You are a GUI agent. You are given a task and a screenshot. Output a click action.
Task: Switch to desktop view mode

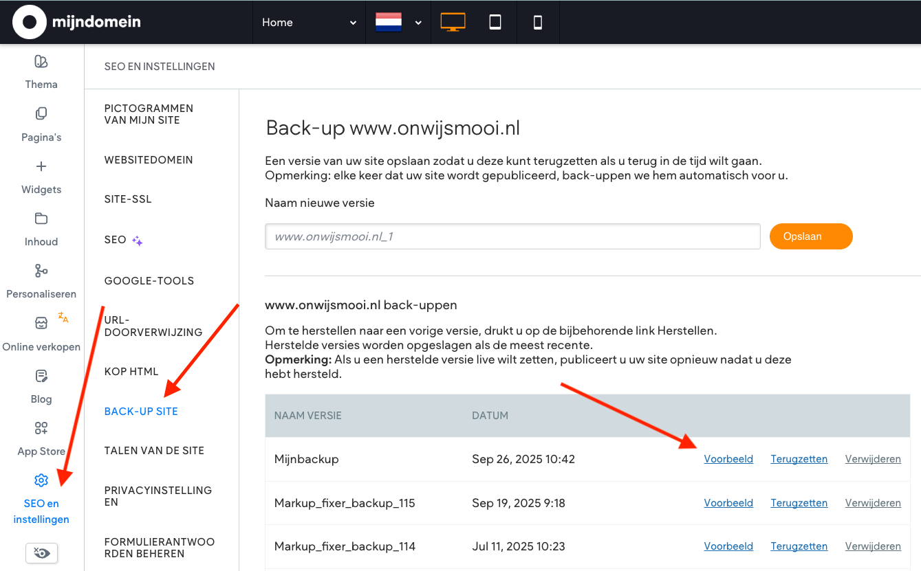tap(453, 22)
